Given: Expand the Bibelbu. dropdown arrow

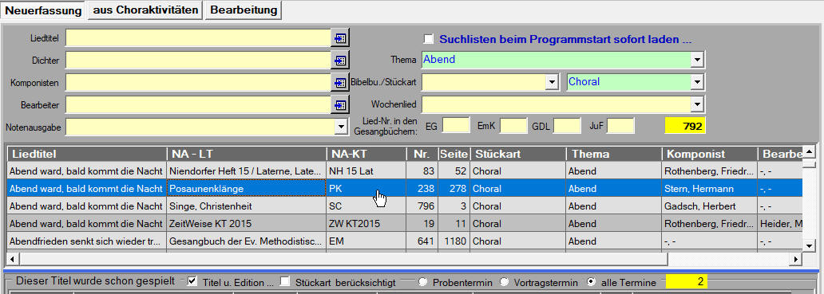Looking at the screenshot, I should [x=551, y=82].
